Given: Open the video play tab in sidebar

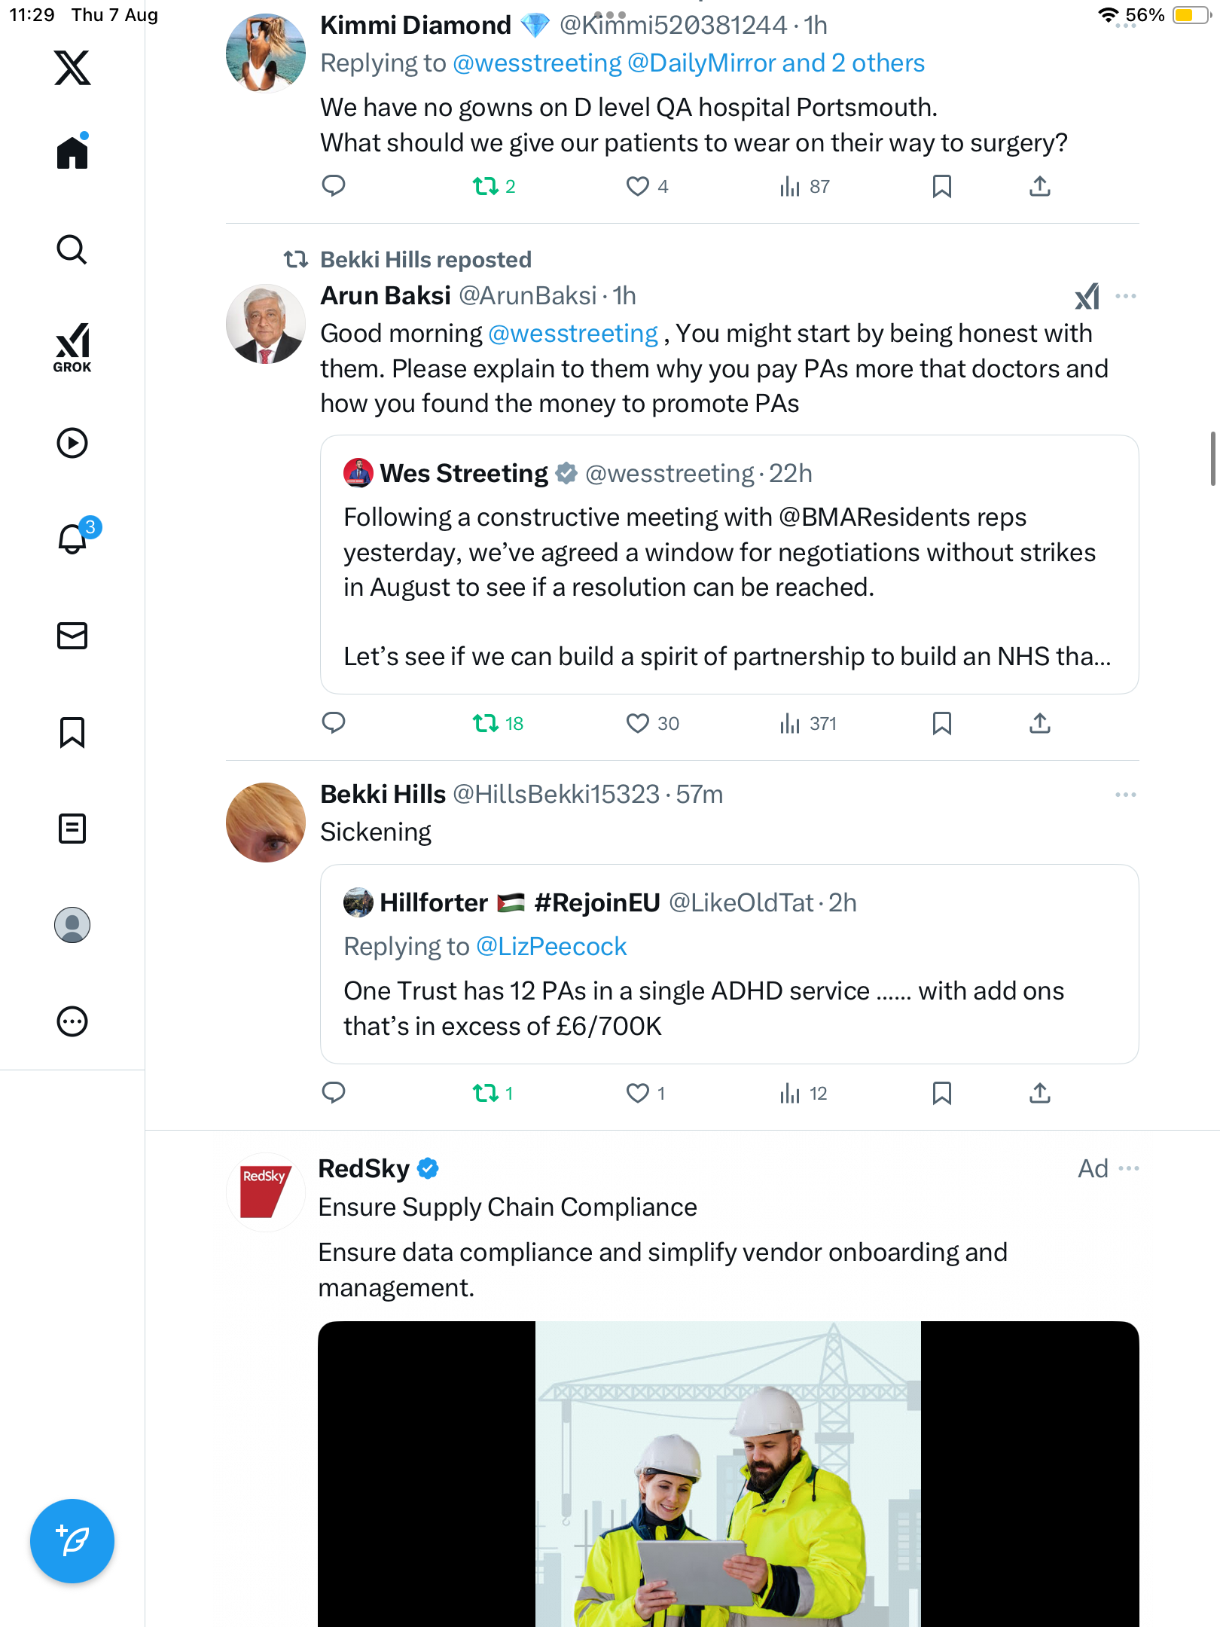Looking at the screenshot, I should [72, 443].
